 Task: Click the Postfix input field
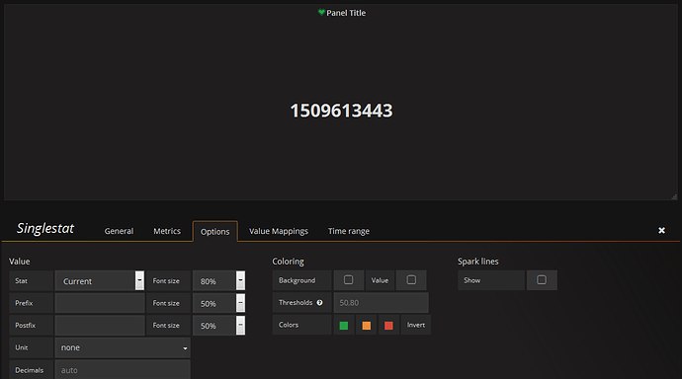(x=100, y=325)
